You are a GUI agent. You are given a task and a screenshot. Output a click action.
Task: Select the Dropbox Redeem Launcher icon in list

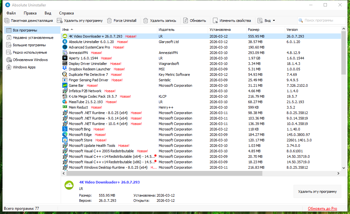65,69
